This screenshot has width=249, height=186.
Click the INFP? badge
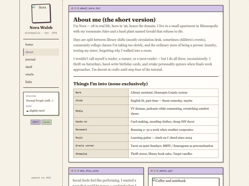point(36,122)
